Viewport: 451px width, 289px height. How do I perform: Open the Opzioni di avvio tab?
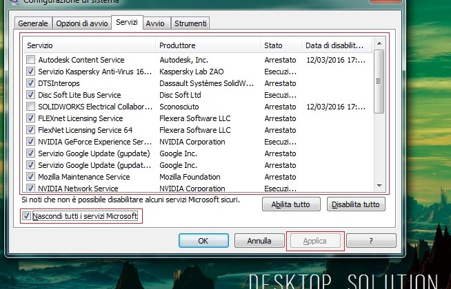[x=83, y=23]
